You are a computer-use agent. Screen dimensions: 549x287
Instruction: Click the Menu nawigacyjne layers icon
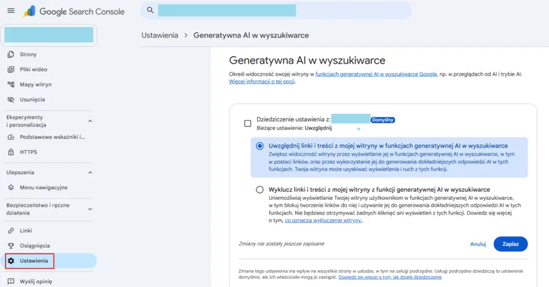[11, 187]
